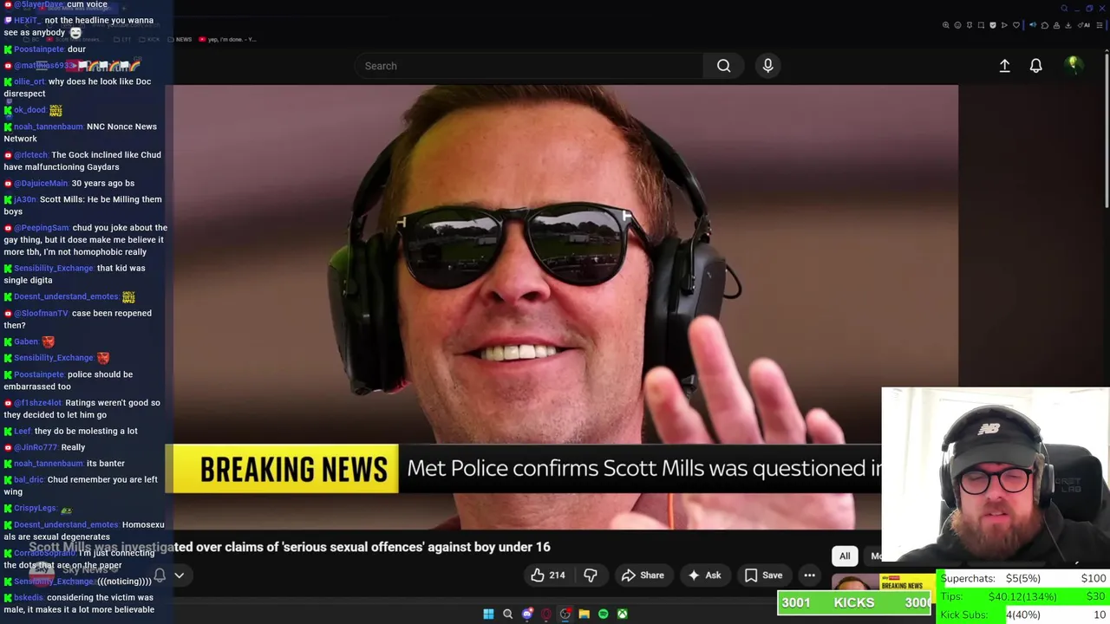The width and height of the screenshot is (1110, 624).
Task: Click the Ask button under video
Action: coord(704,575)
